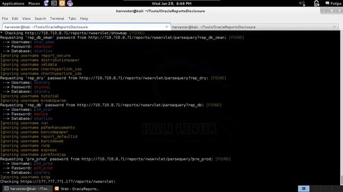This screenshot has height=192, width=343.
Task: Click 'Ignoring username distributionpaper' line
Action: [40, 60]
